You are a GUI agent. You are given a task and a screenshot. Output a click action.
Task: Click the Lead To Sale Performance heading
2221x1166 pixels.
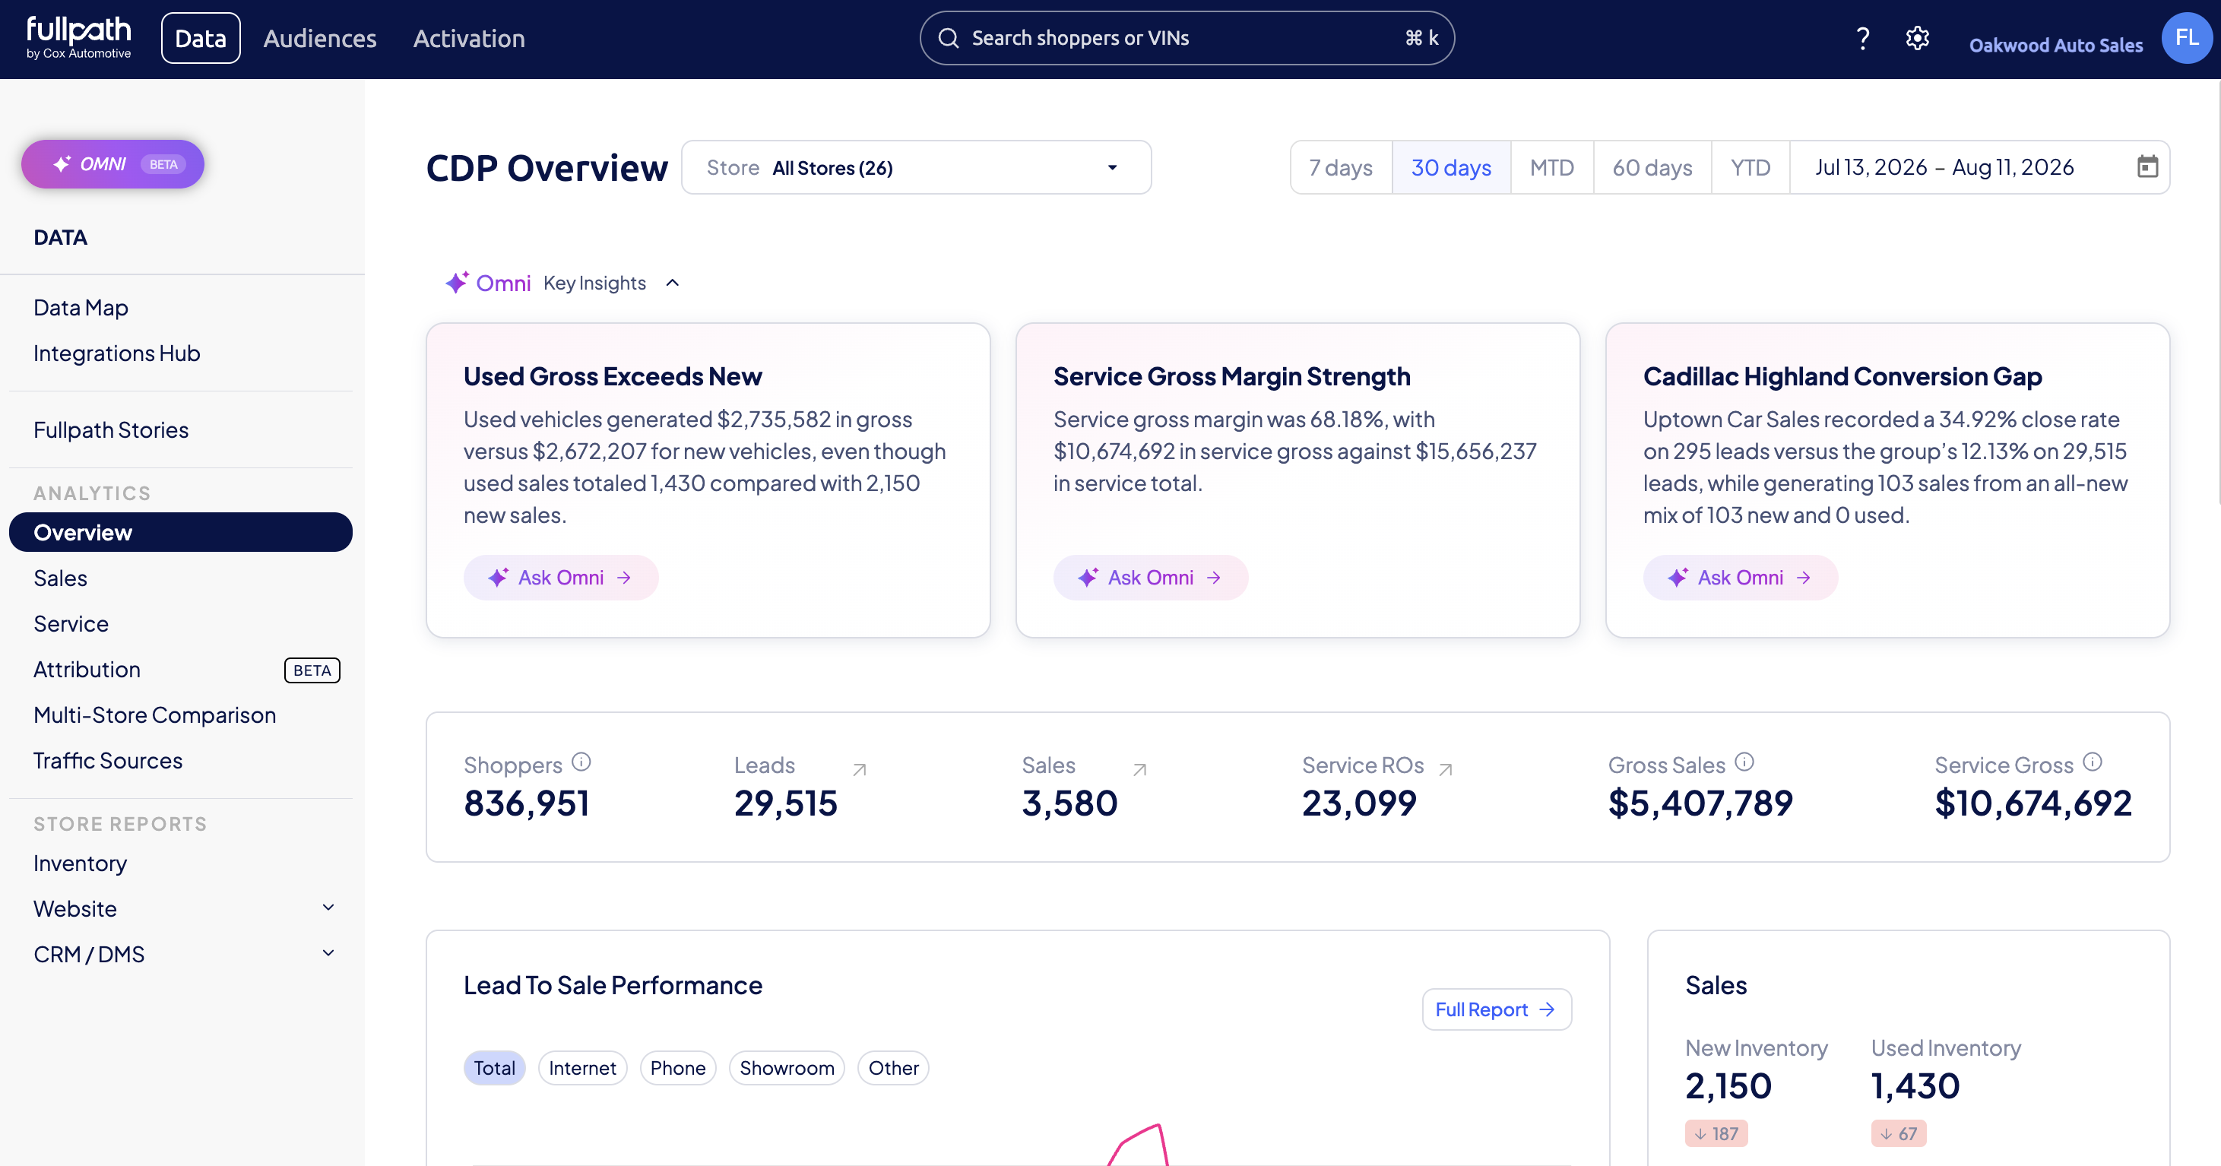click(x=613, y=985)
